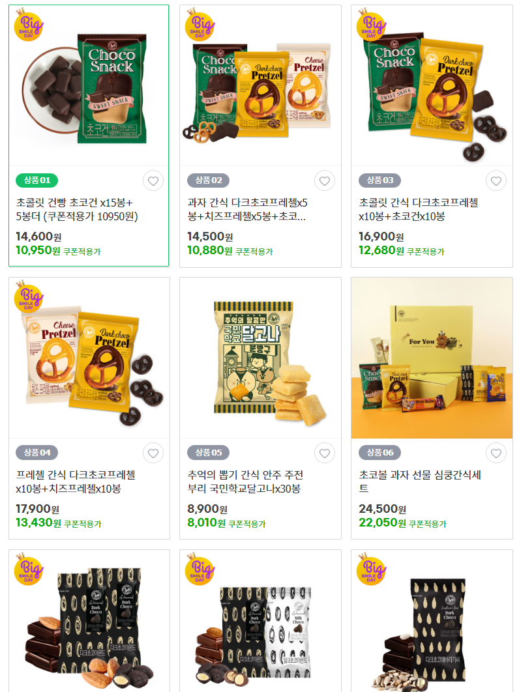
Task: Select the 12,680원 쿠폰적용가 price
Action: (x=402, y=251)
